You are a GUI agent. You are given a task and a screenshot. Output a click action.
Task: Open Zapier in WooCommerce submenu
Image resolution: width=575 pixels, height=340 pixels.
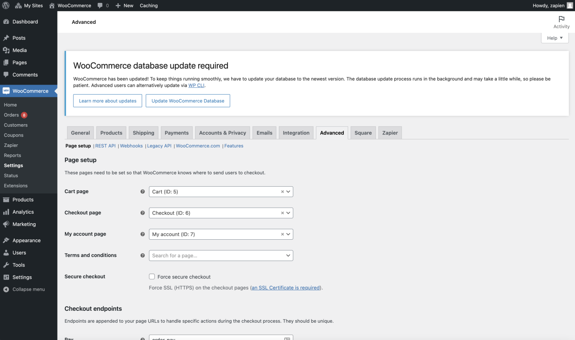point(11,145)
